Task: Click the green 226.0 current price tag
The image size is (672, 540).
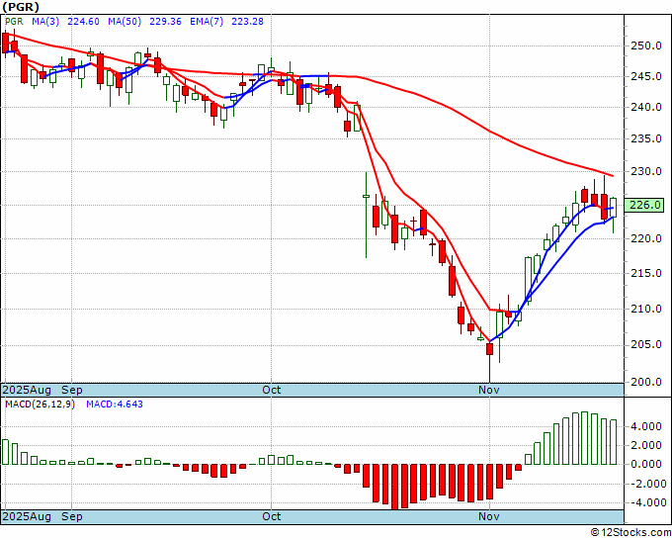Action: tap(645, 205)
